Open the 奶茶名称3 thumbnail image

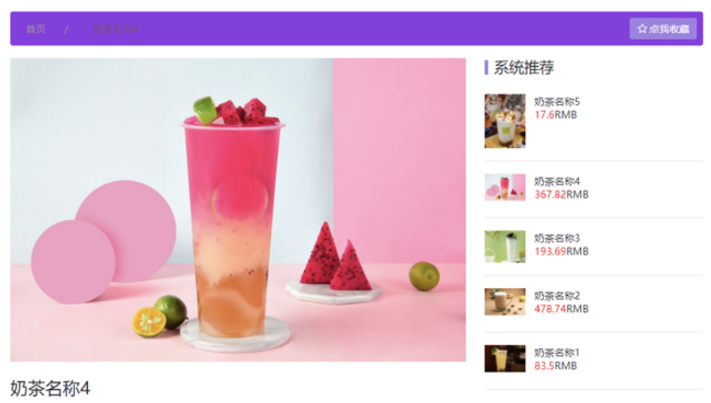click(x=505, y=247)
